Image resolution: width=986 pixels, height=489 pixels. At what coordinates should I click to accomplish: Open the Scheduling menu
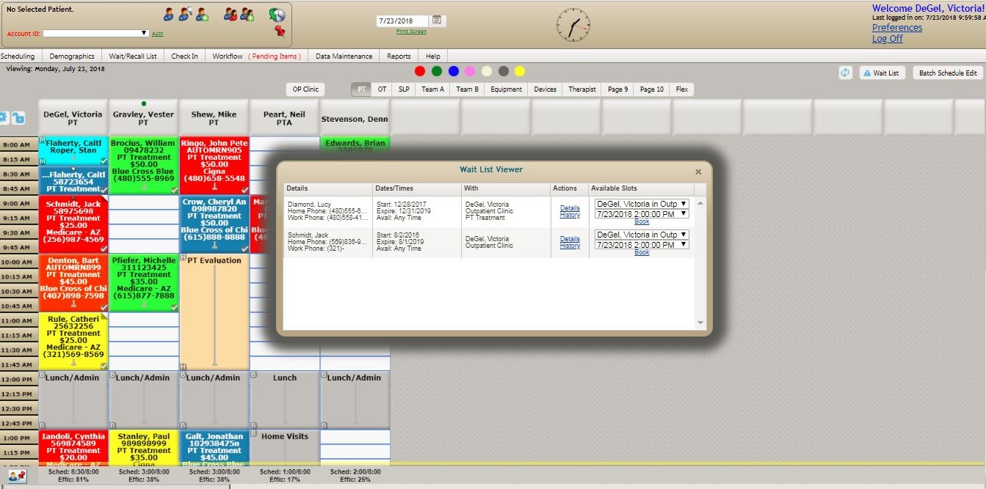(18, 56)
